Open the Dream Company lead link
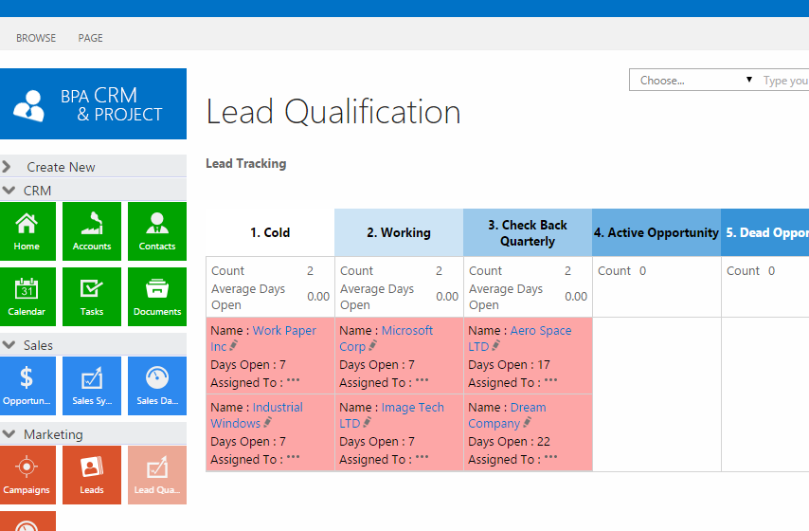This screenshot has height=531, width=809. tap(507, 415)
